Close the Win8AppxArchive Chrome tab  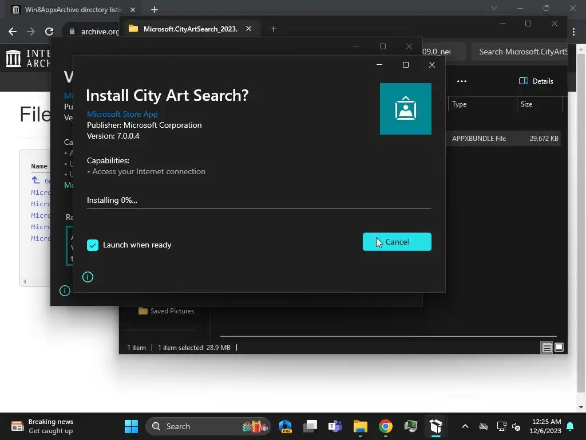pos(133,10)
